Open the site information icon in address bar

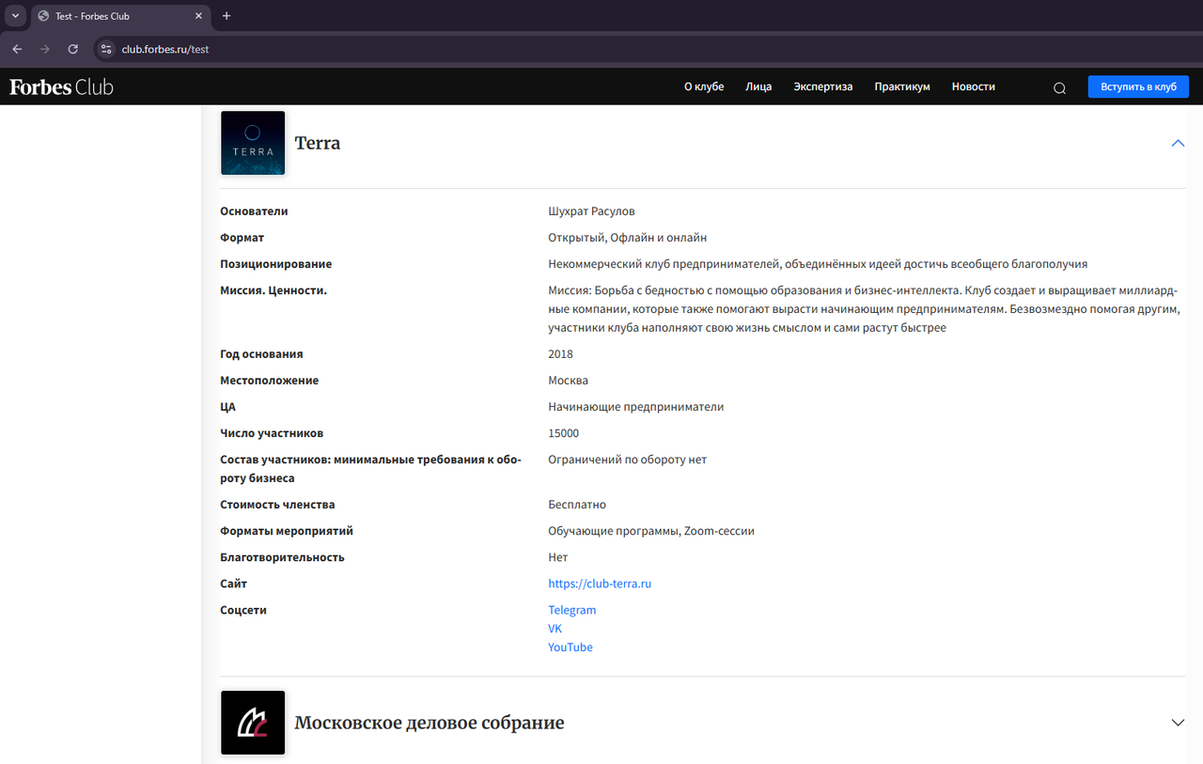coord(106,49)
